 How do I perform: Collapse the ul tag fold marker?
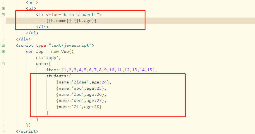point(3,8)
